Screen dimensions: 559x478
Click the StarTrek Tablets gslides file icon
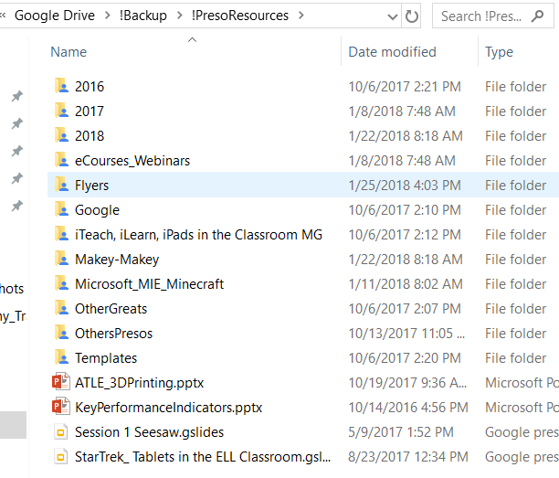60,457
